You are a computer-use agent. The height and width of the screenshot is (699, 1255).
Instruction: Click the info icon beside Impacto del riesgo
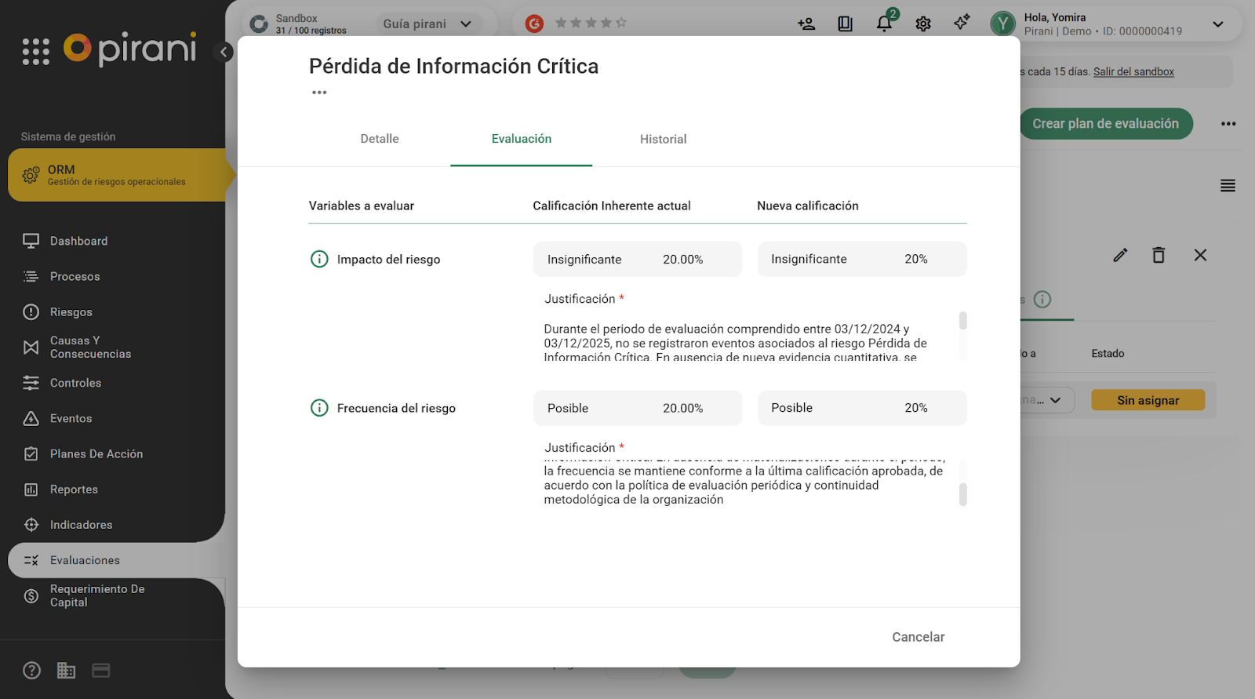[319, 259]
